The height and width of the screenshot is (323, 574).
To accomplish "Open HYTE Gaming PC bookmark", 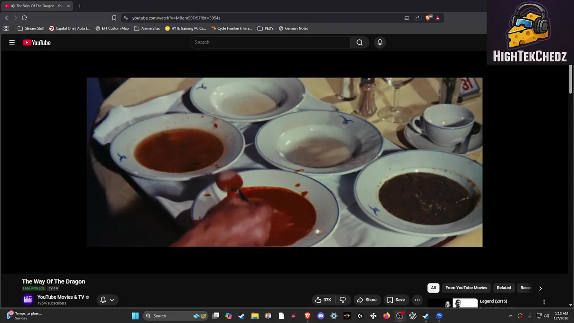I will pyautogui.click(x=186, y=28).
